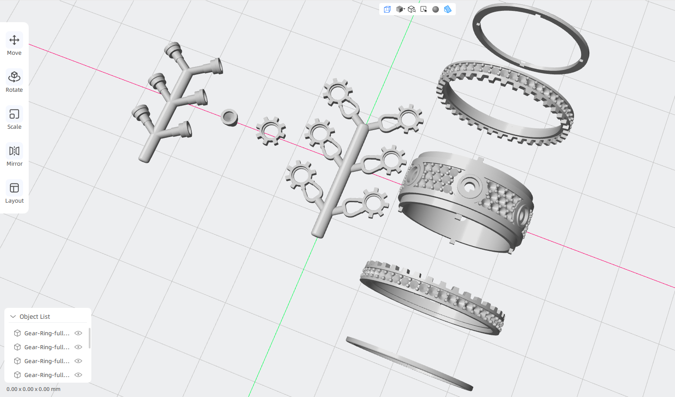Toggle the blue wireframe box with axes icon
This screenshot has width=675, height=397.
pos(387,9)
